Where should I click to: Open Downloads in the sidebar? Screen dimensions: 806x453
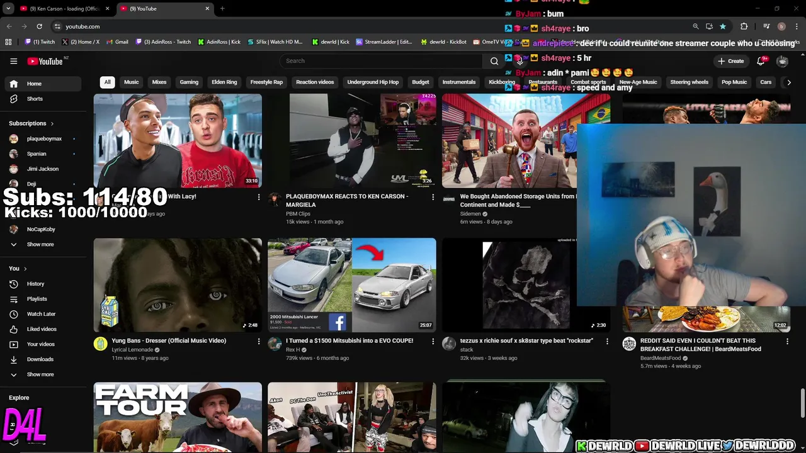tap(41, 359)
